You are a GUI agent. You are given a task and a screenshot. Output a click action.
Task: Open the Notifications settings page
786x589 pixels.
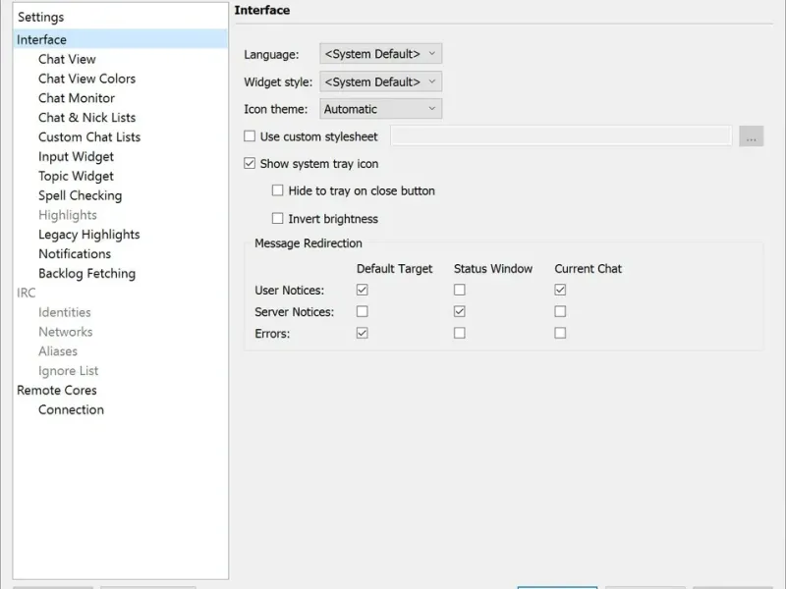[x=75, y=254]
